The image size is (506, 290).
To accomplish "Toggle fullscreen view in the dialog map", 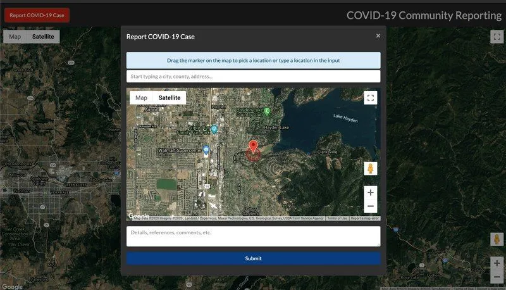I will click(x=370, y=98).
